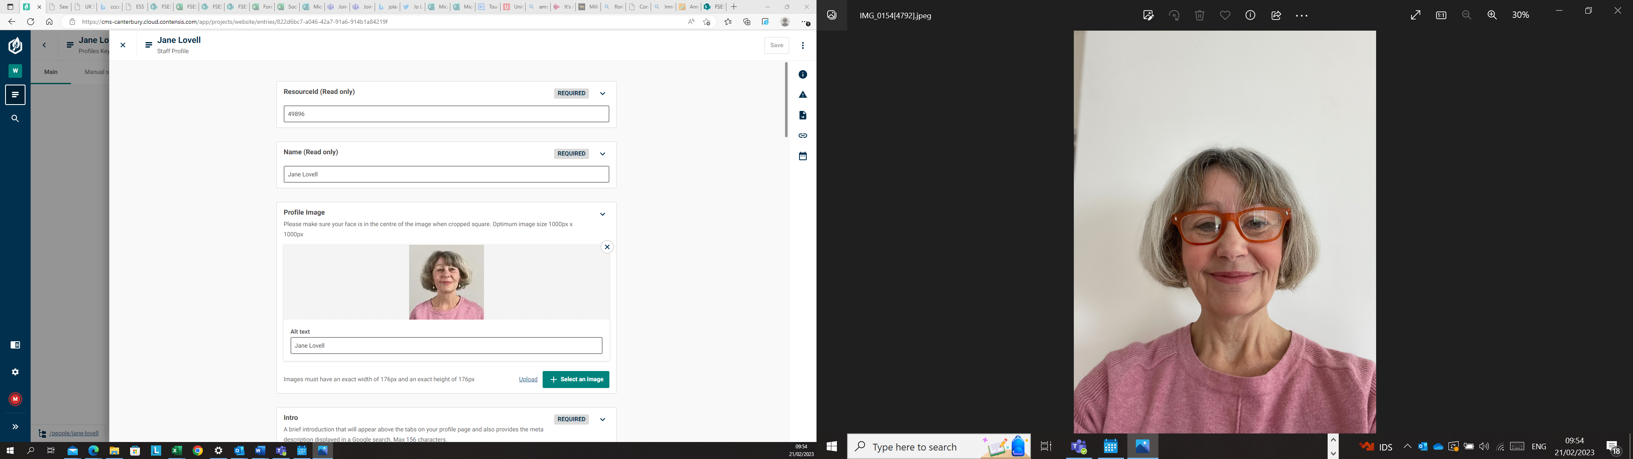Click the Upload link
This screenshot has width=1633, height=459.
click(x=527, y=379)
